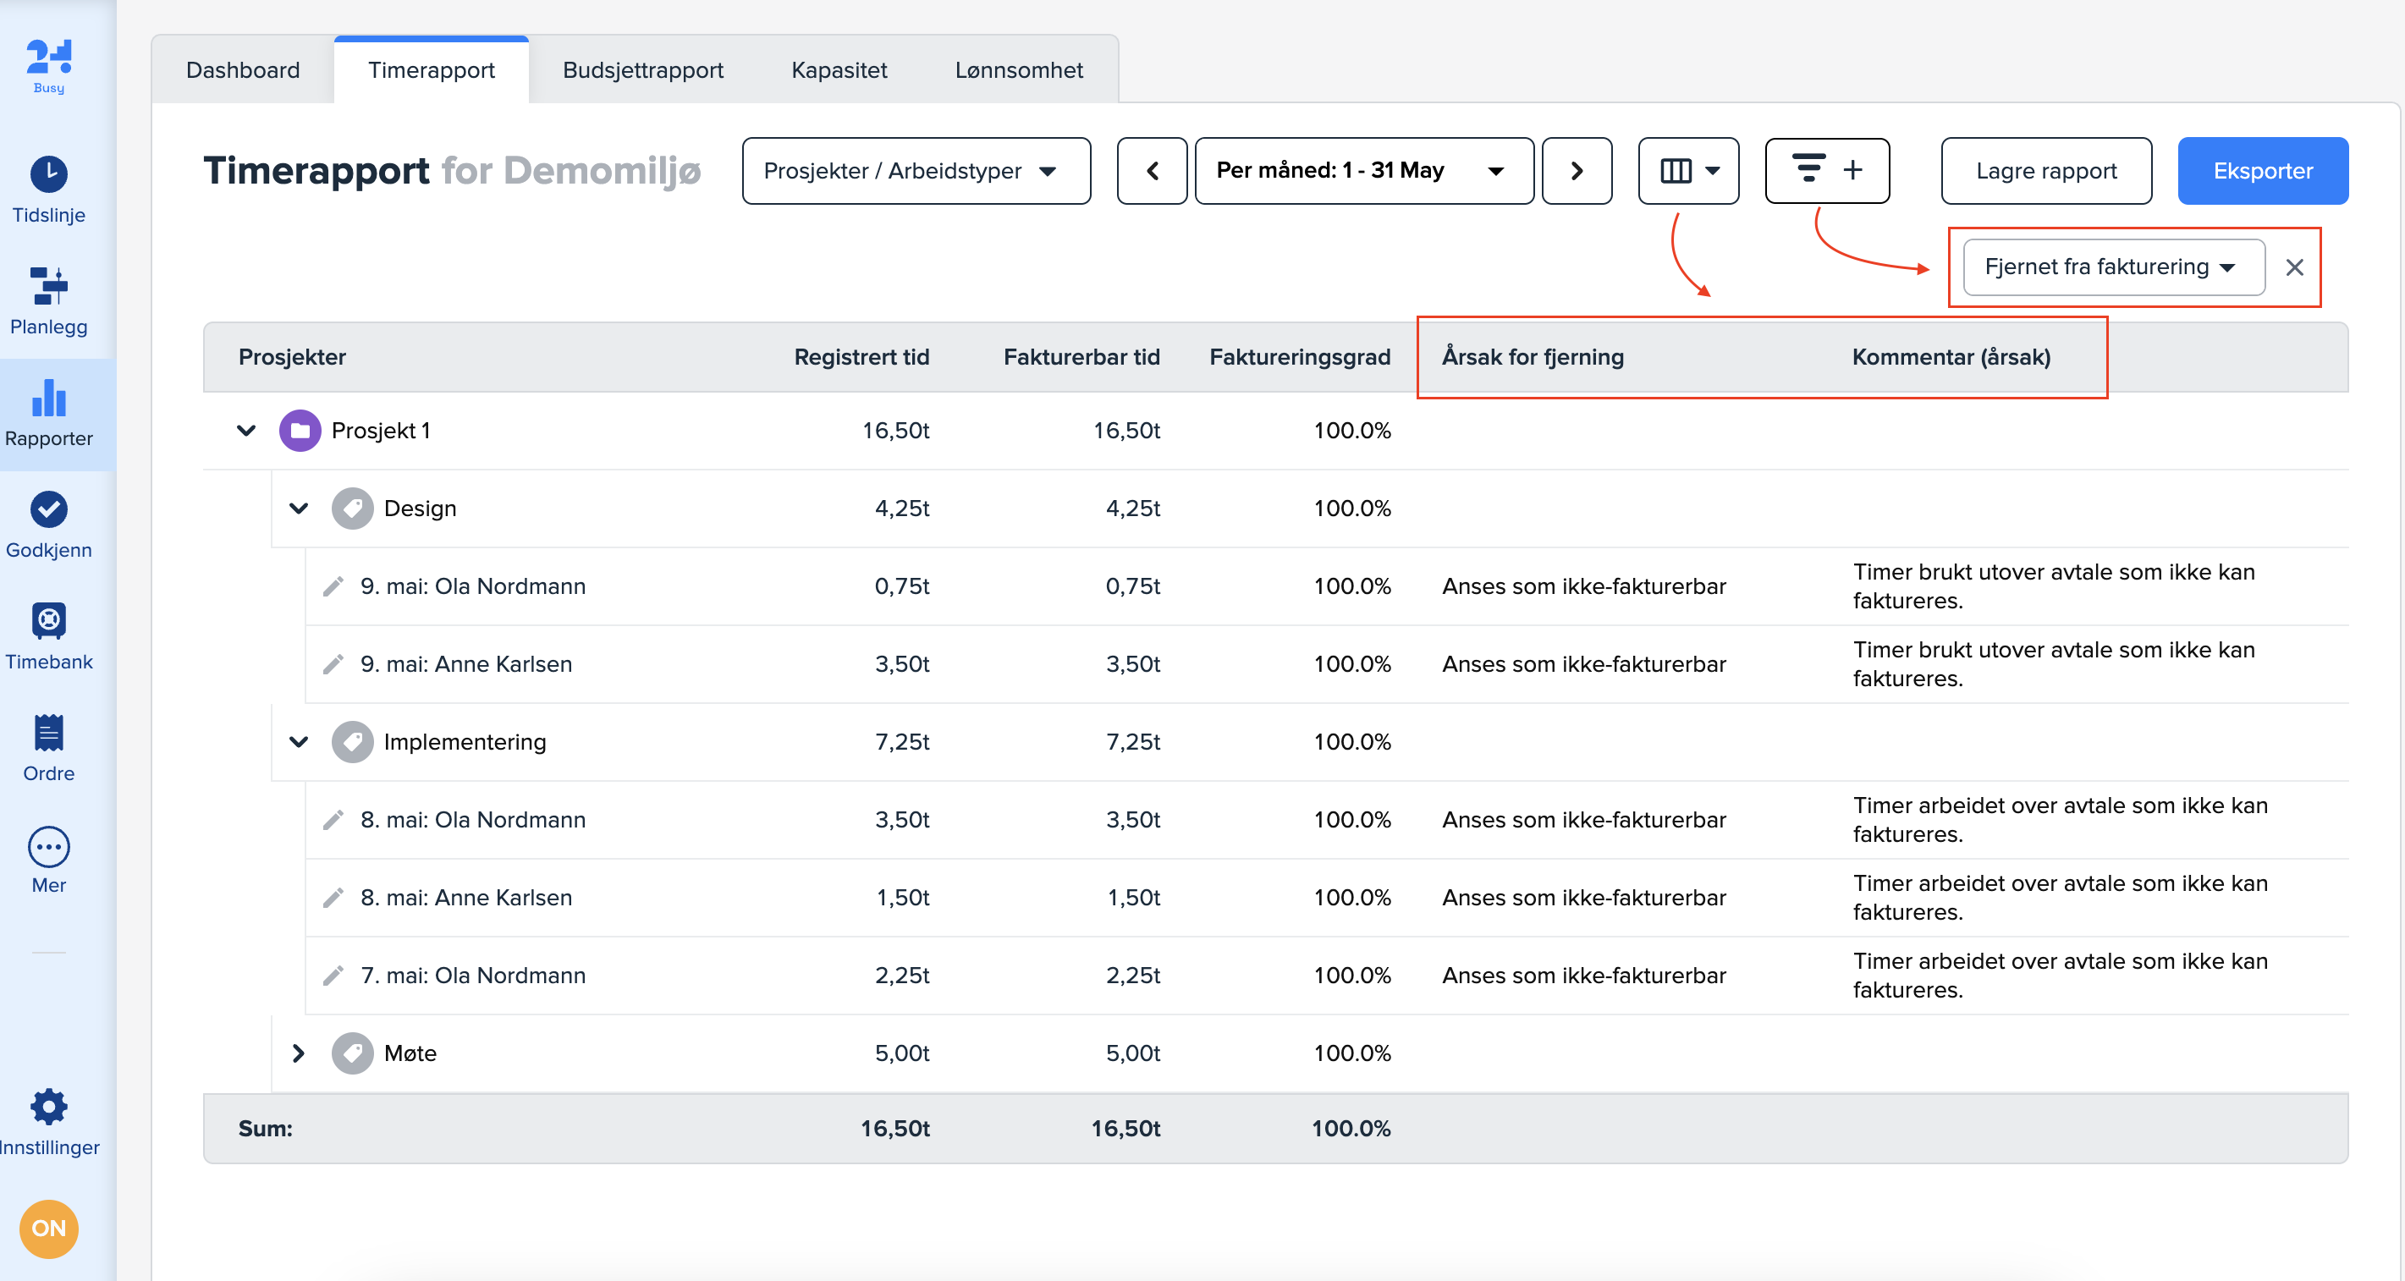The width and height of the screenshot is (2405, 1281).
Task: Open the Tidslinje clock icon
Action: tap(48, 174)
